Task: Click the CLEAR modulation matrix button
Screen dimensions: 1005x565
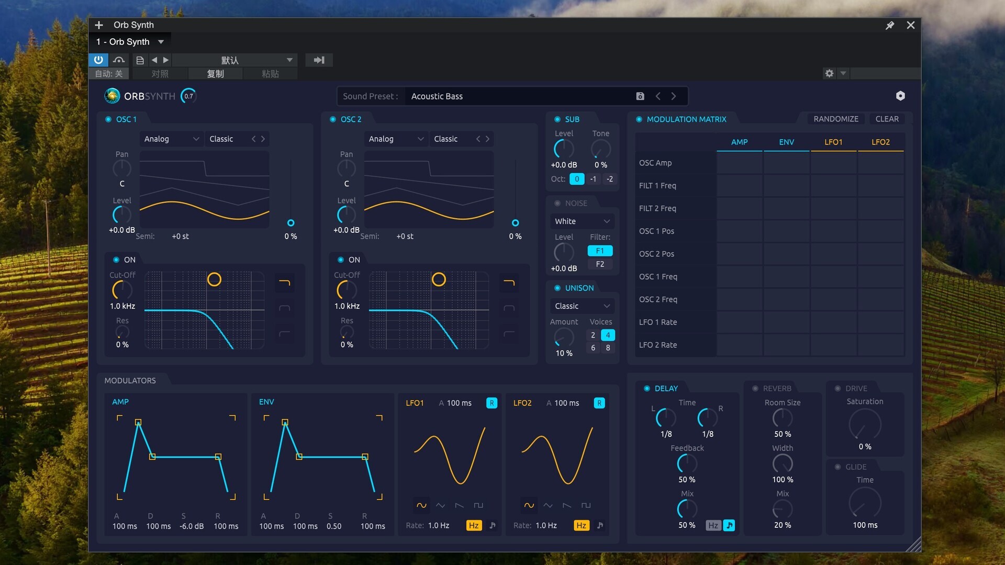Action: click(886, 119)
